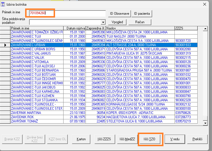The height and width of the screenshot is (151, 212).
Task: Click the Izbira bolnika window icon
Action: tap(3, 4)
